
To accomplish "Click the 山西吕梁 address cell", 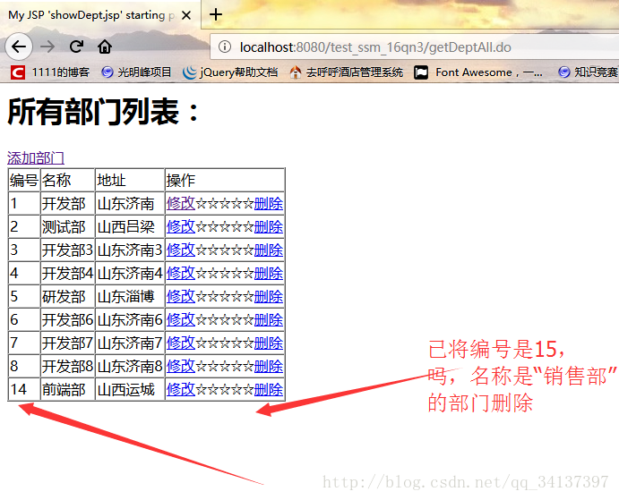I will pos(130,227).
